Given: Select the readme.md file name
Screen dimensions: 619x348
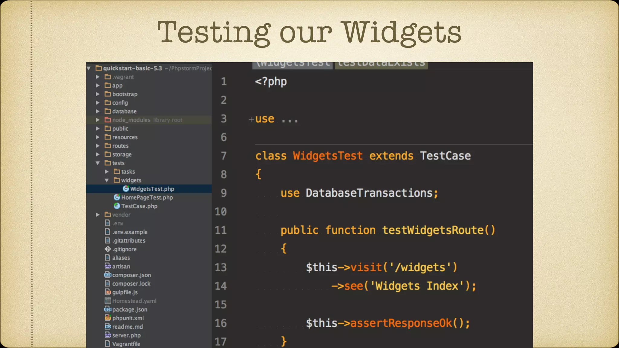Looking at the screenshot, I should click(x=128, y=327).
